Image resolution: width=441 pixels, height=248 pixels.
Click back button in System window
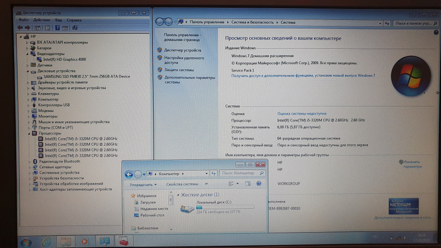160,22
